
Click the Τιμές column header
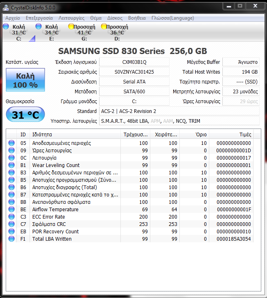pyautogui.click(x=231, y=135)
